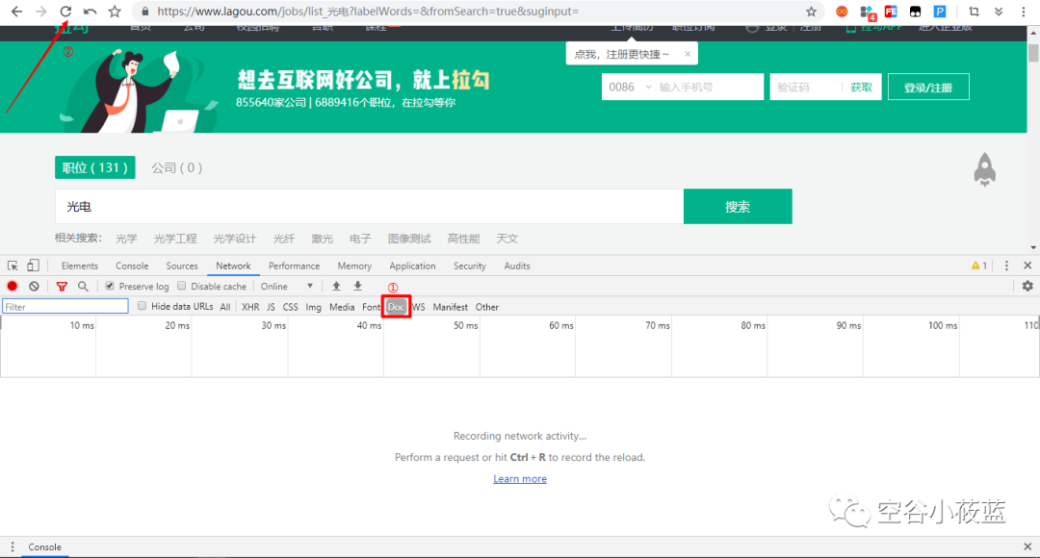
Task: Click the warning count indicator
Action: pyautogui.click(x=979, y=266)
